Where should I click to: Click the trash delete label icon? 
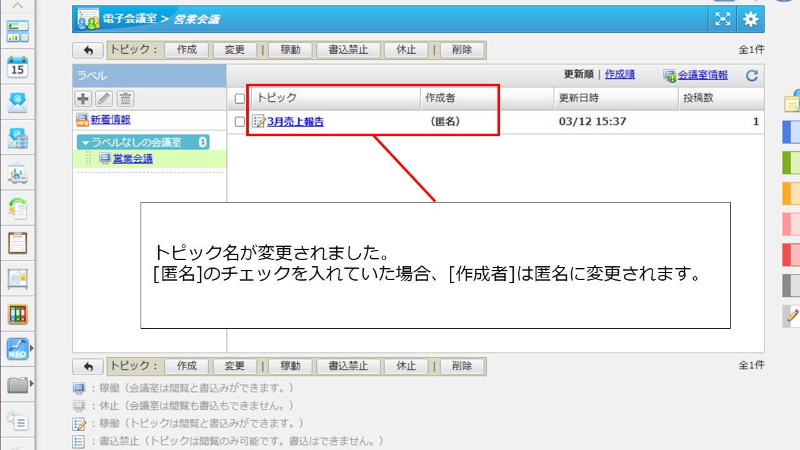coord(126,99)
